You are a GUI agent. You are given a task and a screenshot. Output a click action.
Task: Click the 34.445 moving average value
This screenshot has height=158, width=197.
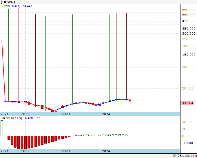point(28,6)
